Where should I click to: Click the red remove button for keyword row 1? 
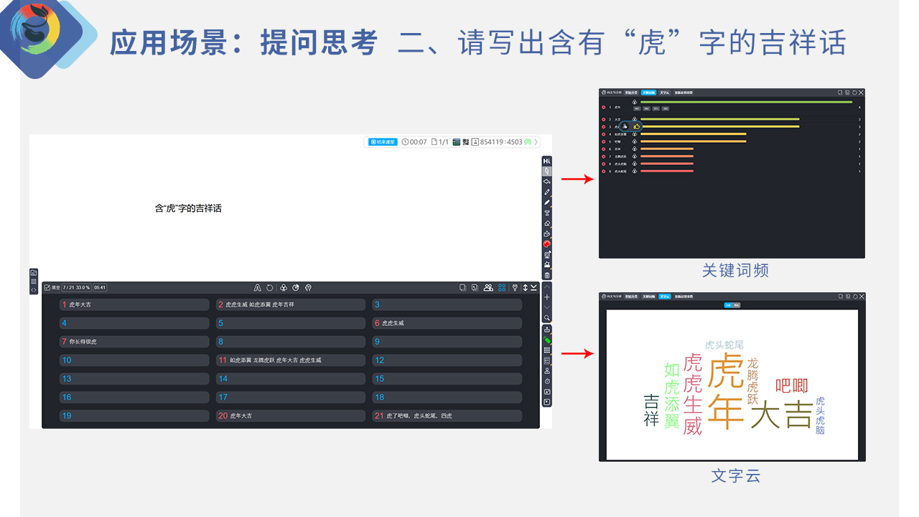coord(604,107)
